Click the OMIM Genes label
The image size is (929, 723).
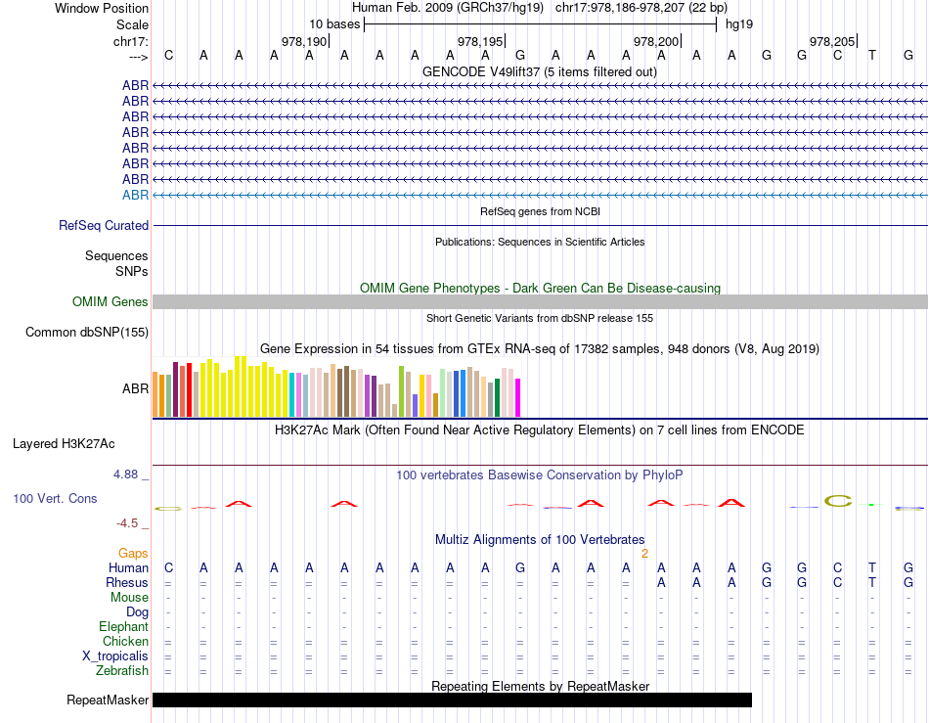click(x=111, y=301)
